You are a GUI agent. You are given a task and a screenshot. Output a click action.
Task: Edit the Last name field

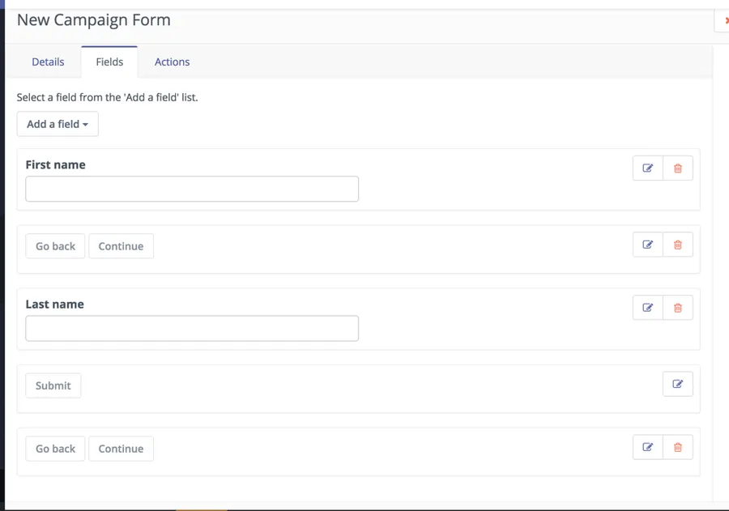[x=647, y=308]
